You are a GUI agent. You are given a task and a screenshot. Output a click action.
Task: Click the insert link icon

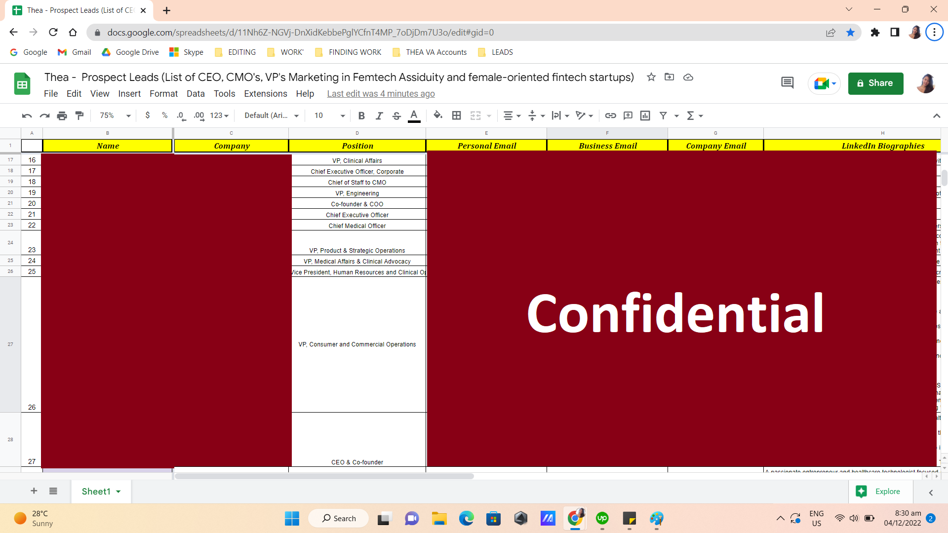pyautogui.click(x=610, y=115)
